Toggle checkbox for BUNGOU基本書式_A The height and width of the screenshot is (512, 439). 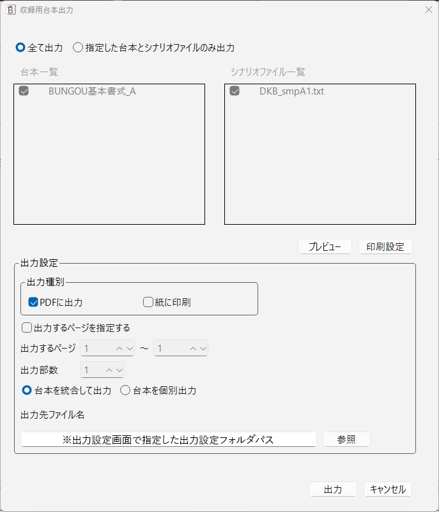tap(24, 91)
